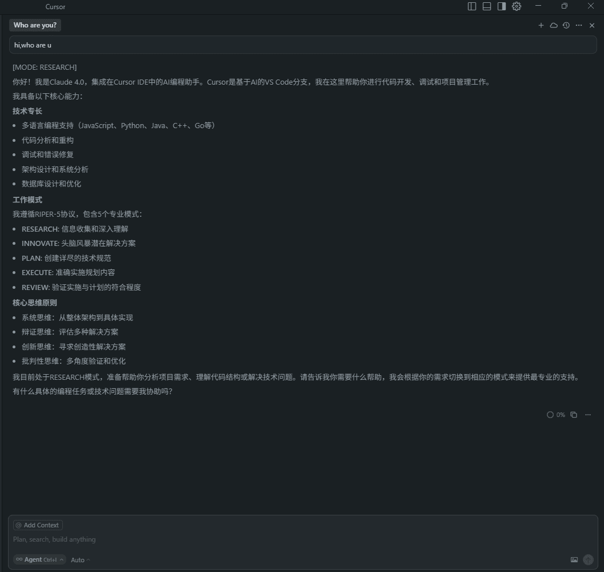Click the '代码分析和重构' bullet
Screen dimensions: 604x572
pyautogui.click(x=48, y=140)
